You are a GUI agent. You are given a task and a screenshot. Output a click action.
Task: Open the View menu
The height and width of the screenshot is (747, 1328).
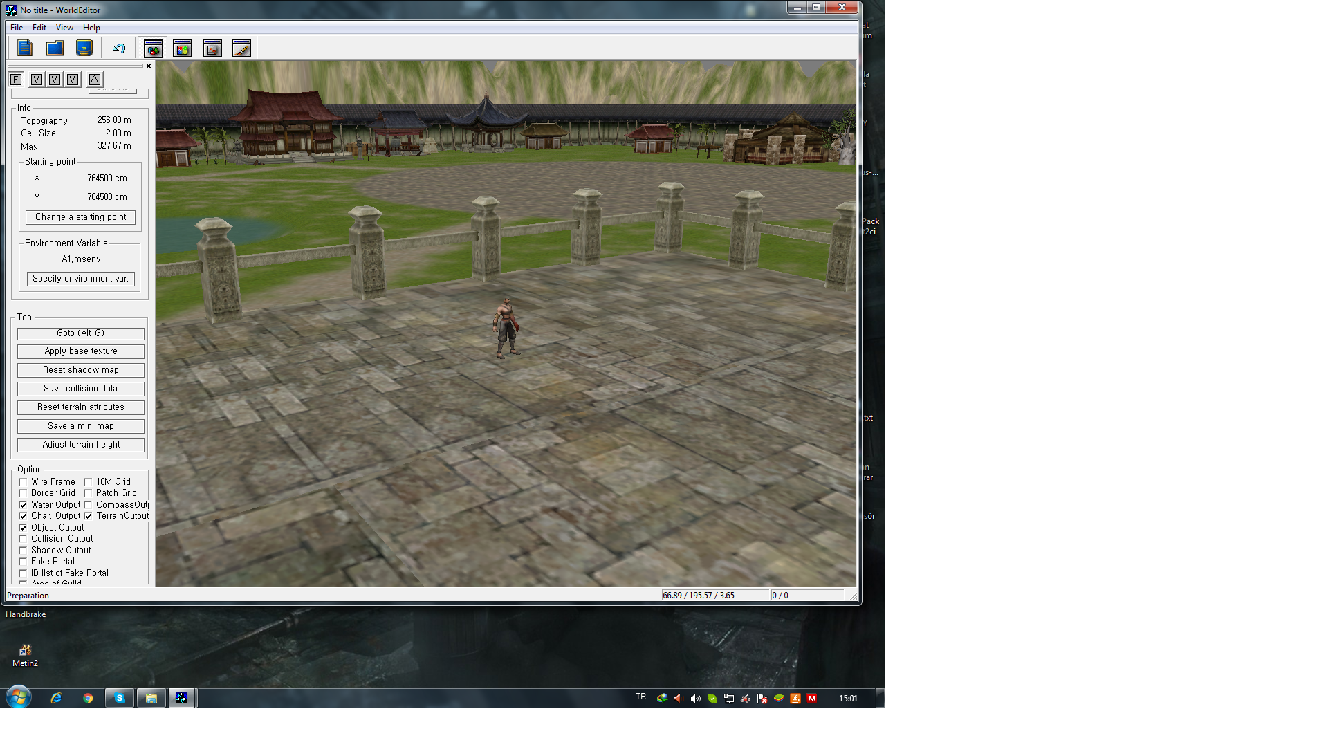click(x=64, y=28)
